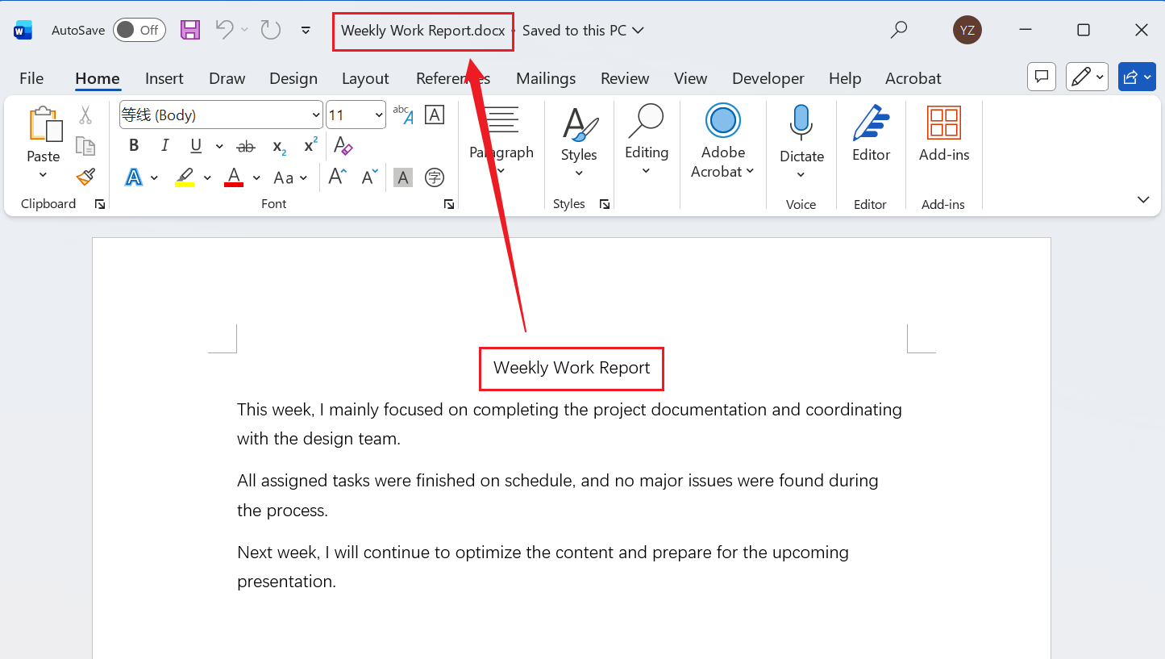Collapse the ribbon with chevron
This screenshot has width=1165, height=659.
(x=1143, y=199)
